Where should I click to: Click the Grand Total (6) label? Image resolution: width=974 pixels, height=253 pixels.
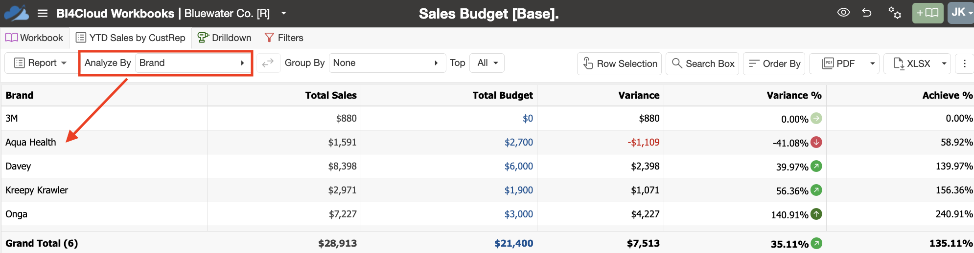pyautogui.click(x=42, y=243)
